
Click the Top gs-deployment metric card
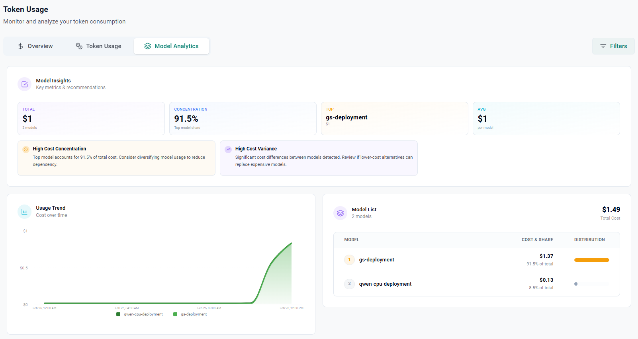394,119
